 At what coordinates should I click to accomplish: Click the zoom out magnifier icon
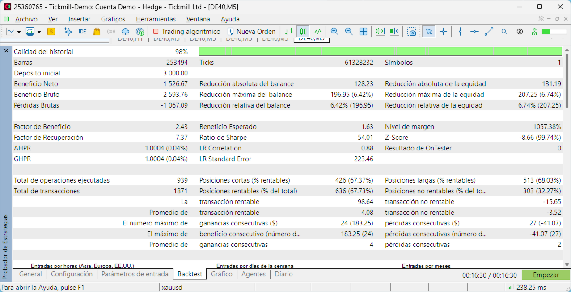[349, 32]
